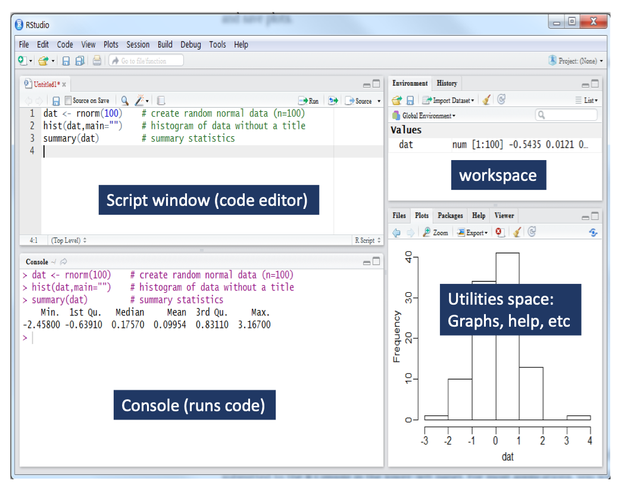Maximize the Console pane
Viewport: 643px width, 482px height.
tap(376, 262)
